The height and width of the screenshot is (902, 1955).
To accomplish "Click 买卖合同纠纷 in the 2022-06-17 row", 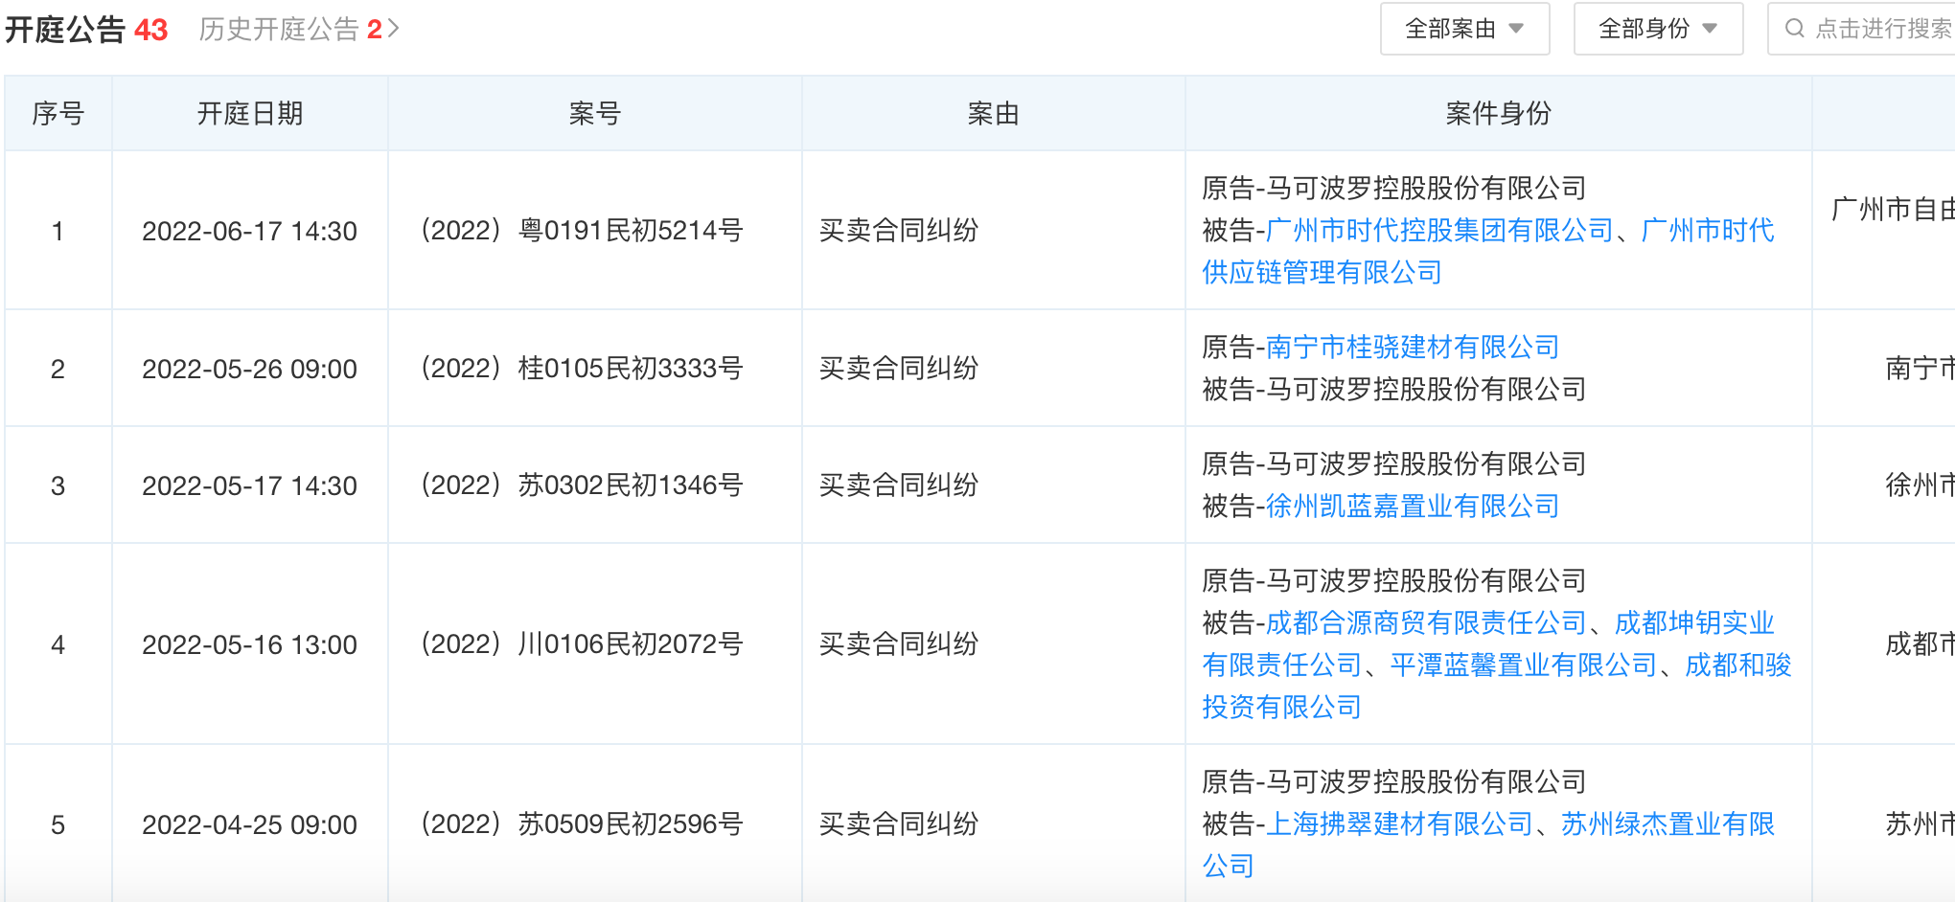I will tap(899, 231).
